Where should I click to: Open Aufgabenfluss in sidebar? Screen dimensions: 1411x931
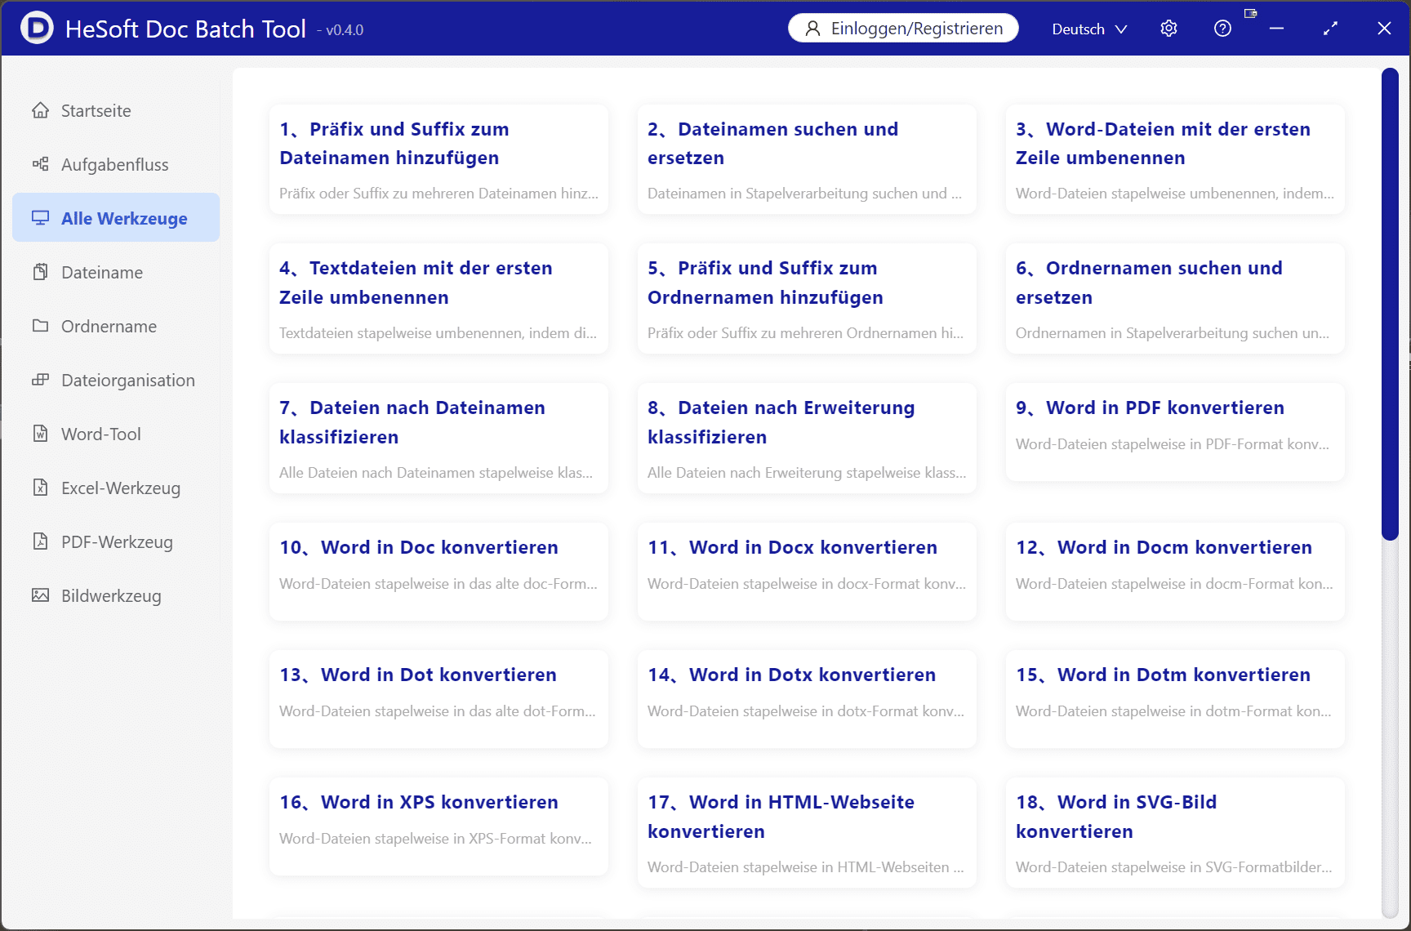[x=116, y=164]
